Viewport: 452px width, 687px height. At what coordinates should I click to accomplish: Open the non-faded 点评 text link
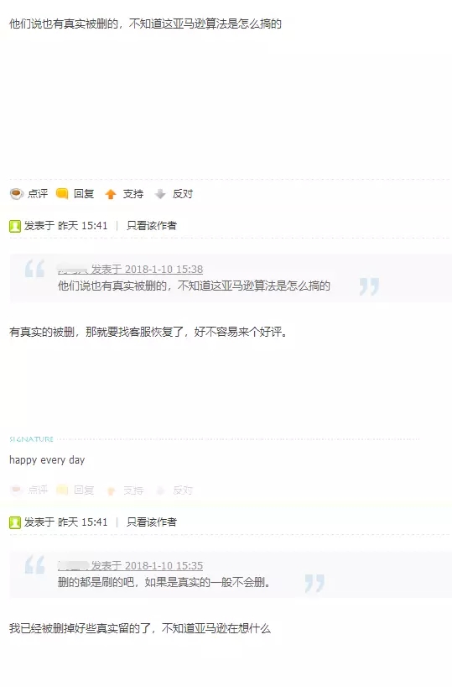pos(38,194)
